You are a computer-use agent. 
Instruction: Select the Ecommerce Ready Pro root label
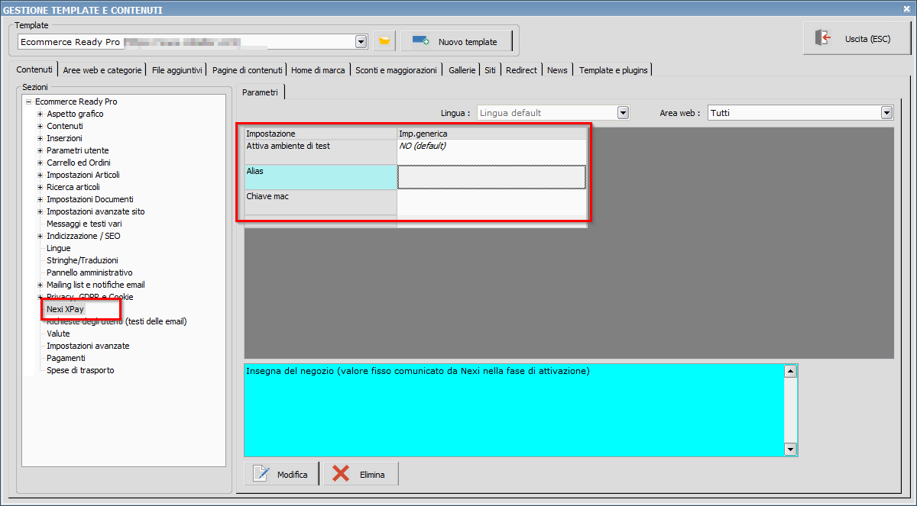76,102
